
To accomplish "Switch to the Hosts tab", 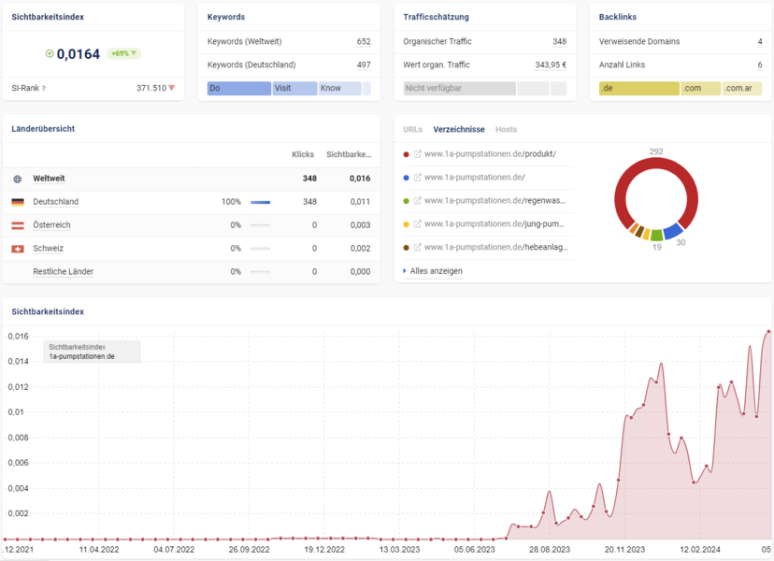I will (506, 129).
